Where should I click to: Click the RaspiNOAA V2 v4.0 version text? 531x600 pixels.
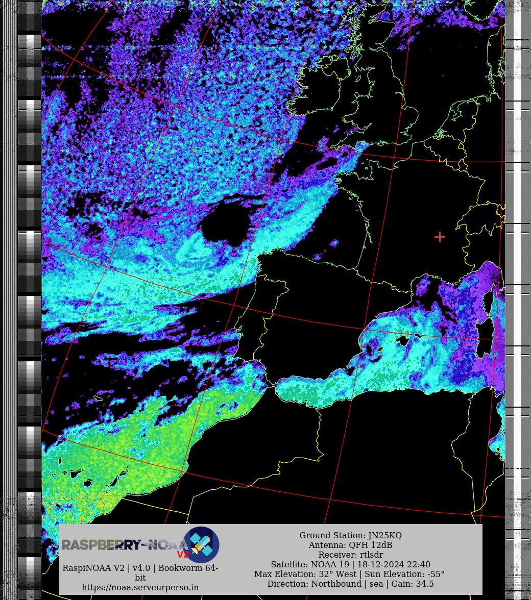[140, 568]
